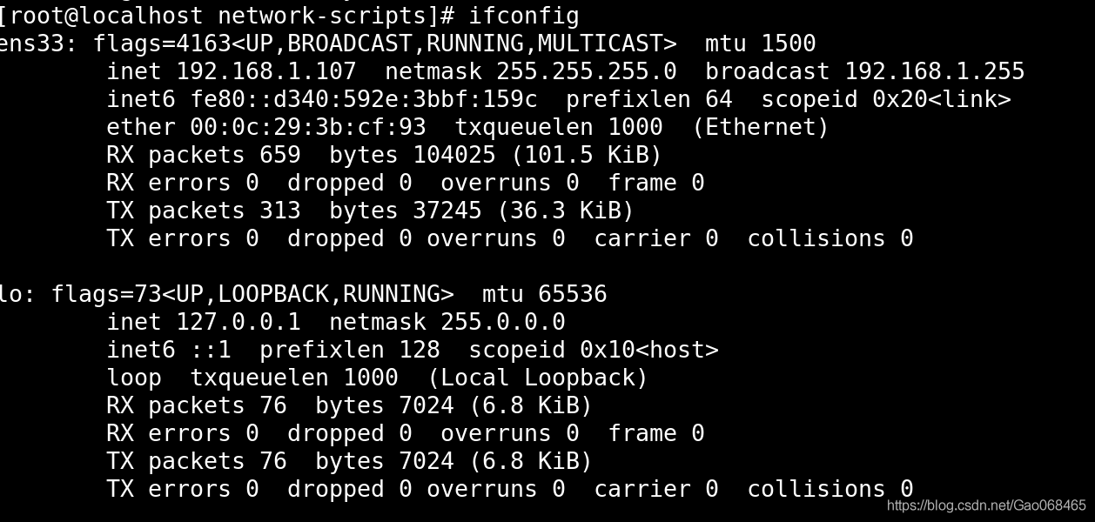This screenshot has height=522, width=1095.
Task: Click the broadcast address 192.168.1.255
Action: pyautogui.click(x=935, y=71)
